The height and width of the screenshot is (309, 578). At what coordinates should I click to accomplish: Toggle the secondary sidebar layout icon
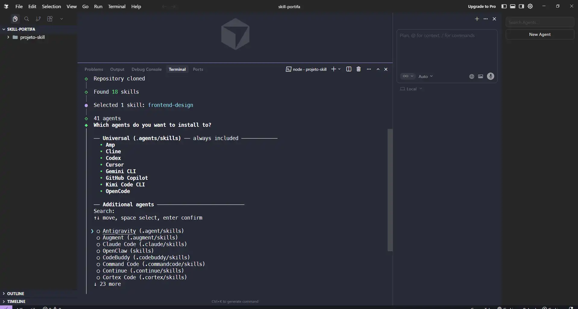[x=521, y=6]
